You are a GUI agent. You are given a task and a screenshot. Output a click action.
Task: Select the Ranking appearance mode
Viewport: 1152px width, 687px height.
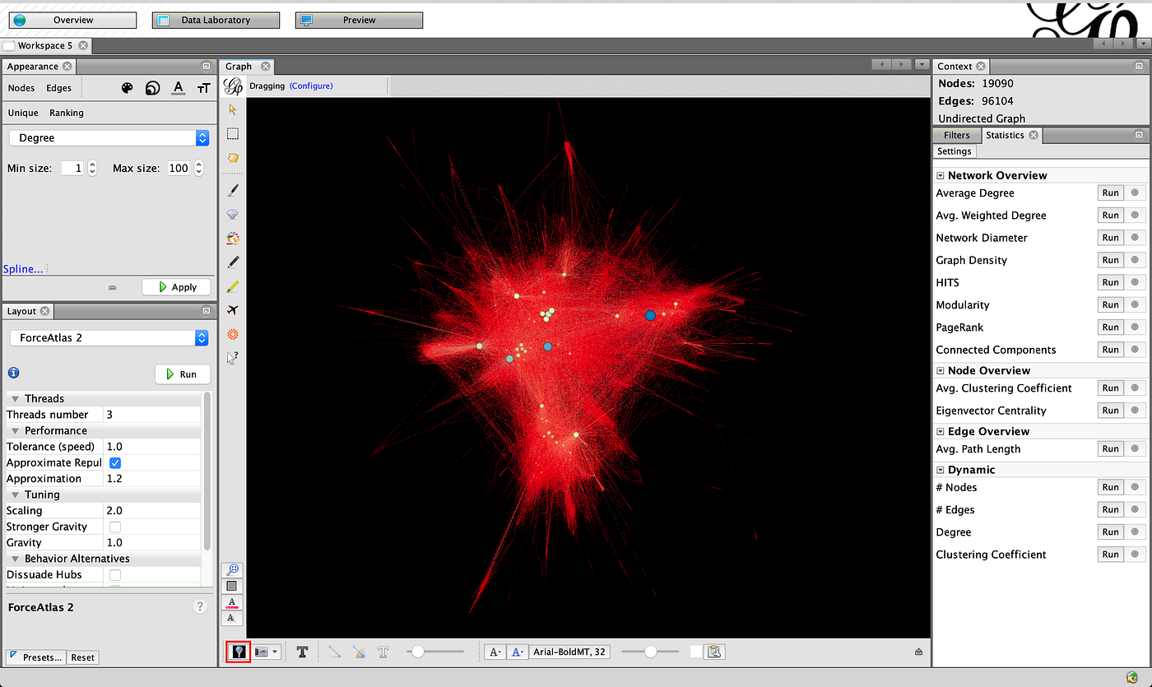pos(67,113)
